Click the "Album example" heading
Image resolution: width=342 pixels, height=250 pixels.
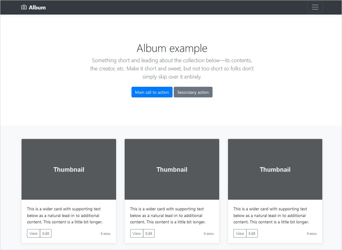[172, 48]
